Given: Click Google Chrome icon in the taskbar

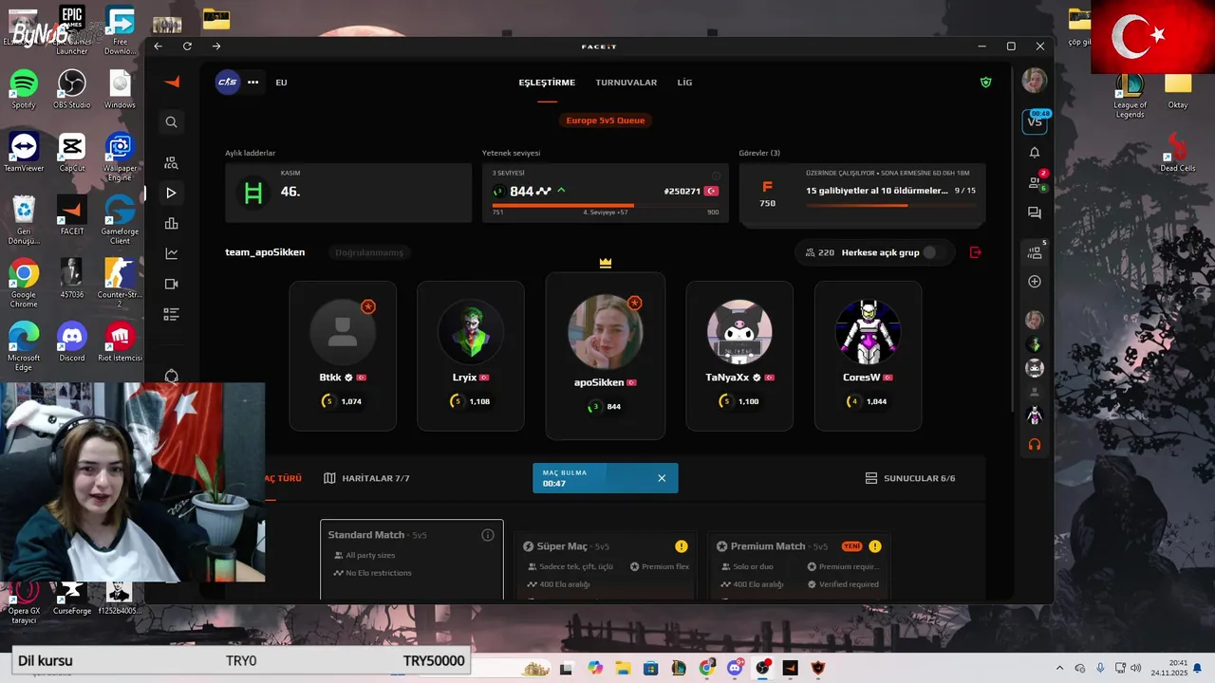Looking at the screenshot, I should click(x=706, y=668).
